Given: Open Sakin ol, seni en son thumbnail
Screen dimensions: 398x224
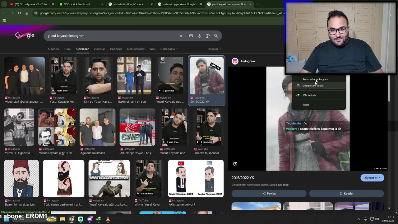Looking at the screenshot, I should coord(134,76).
